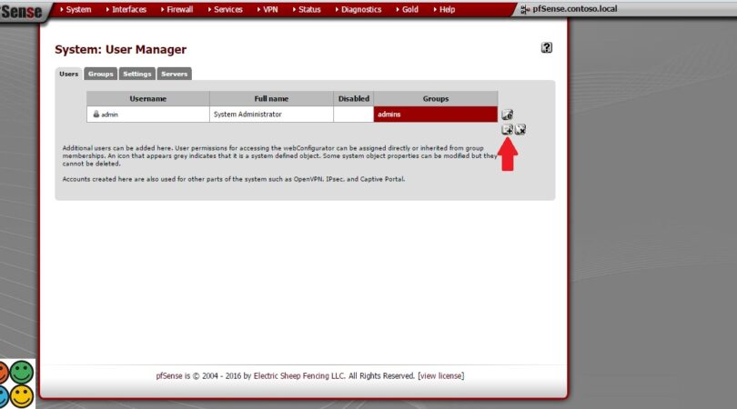Click the edit user icon for admin
This screenshot has width=737, height=409.
point(507,115)
